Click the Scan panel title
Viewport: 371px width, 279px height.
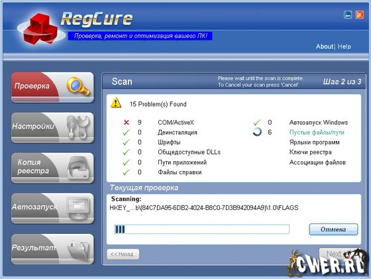point(122,82)
